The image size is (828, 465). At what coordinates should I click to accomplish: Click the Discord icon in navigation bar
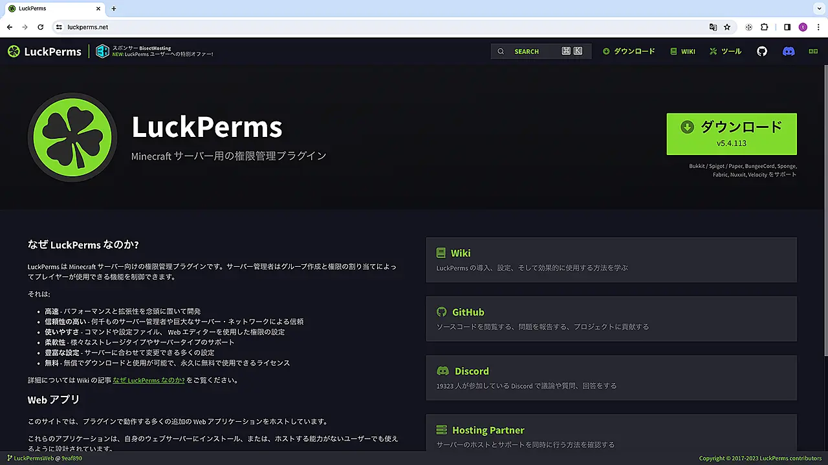(x=789, y=52)
